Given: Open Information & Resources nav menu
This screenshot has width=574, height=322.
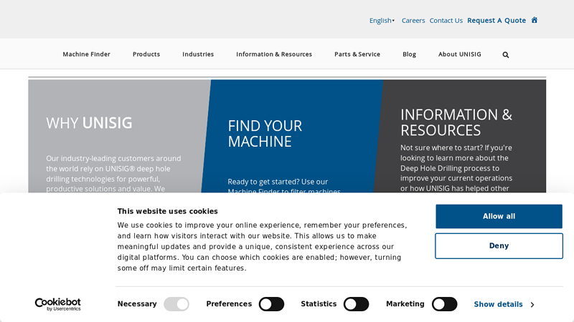Looking at the screenshot, I should pos(274,54).
